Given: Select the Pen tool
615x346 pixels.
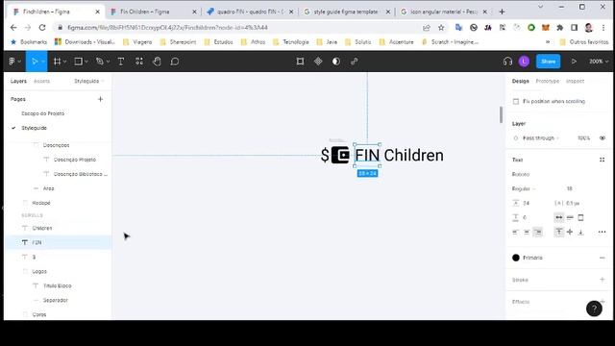Looking at the screenshot, I should 100,62.
